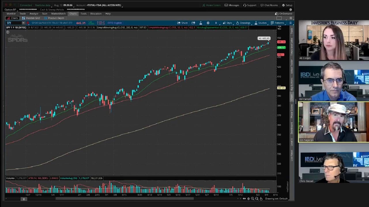Screen dimensions: 369x207
Task: Open the chart menu icon beside Patterns
Action: point(290,23)
